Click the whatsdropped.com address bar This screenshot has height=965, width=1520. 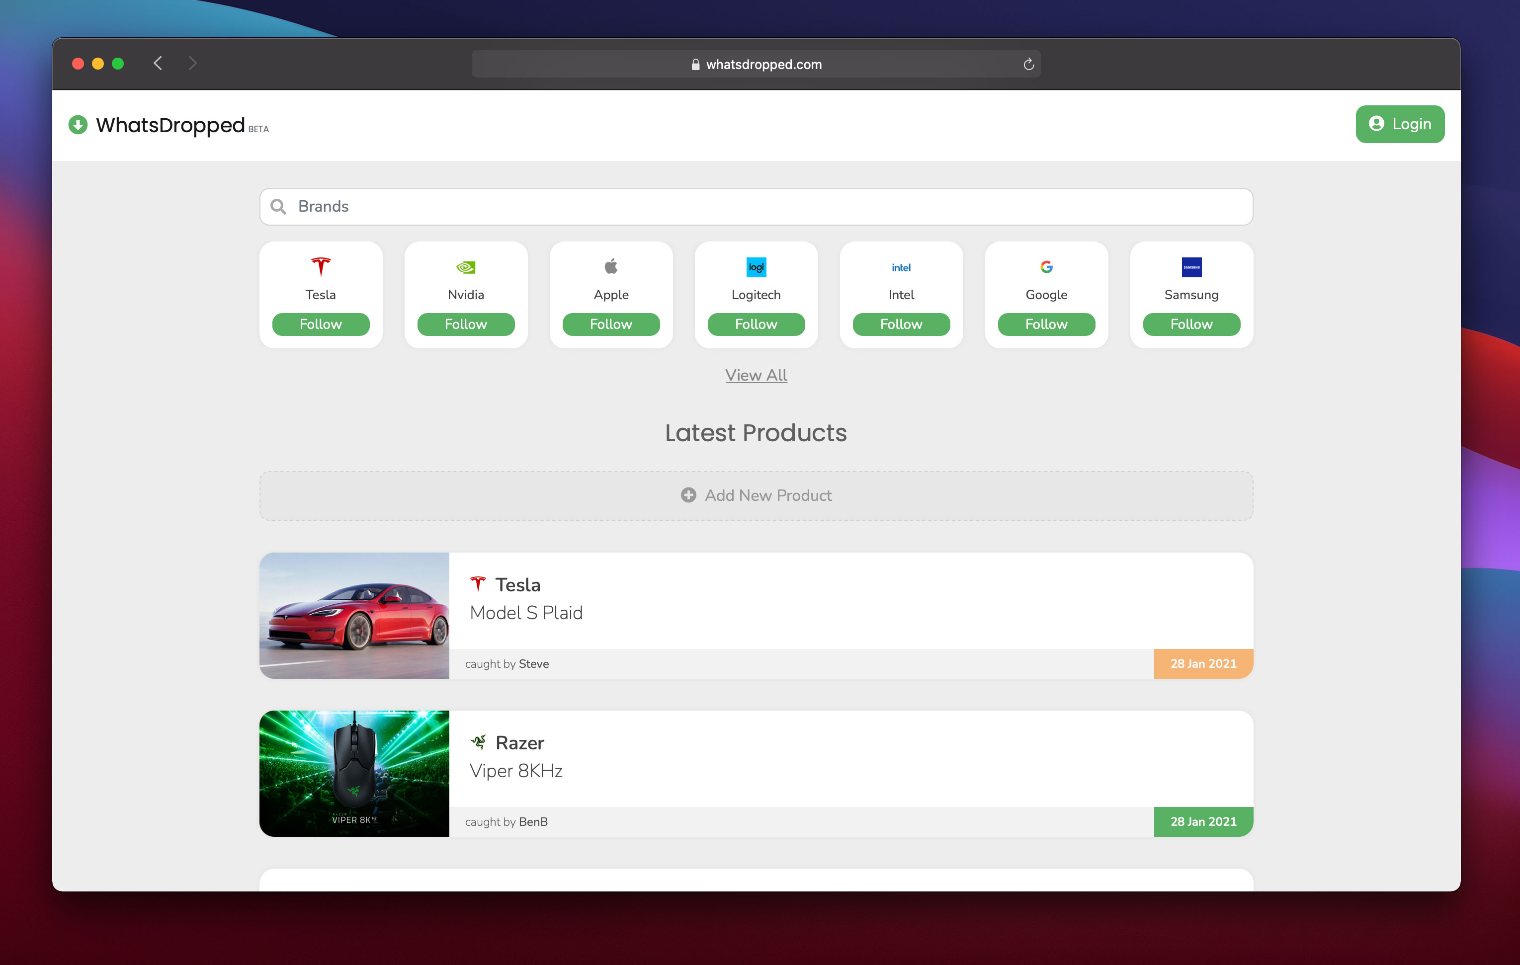pyautogui.click(x=756, y=64)
